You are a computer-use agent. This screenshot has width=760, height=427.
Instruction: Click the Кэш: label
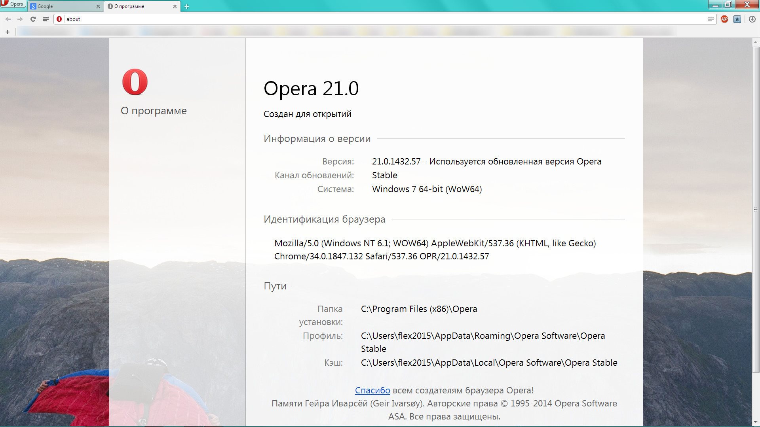(x=333, y=363)
